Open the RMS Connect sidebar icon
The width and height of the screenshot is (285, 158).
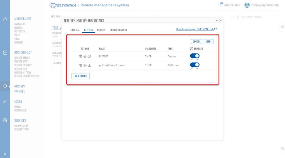point(5,53)
